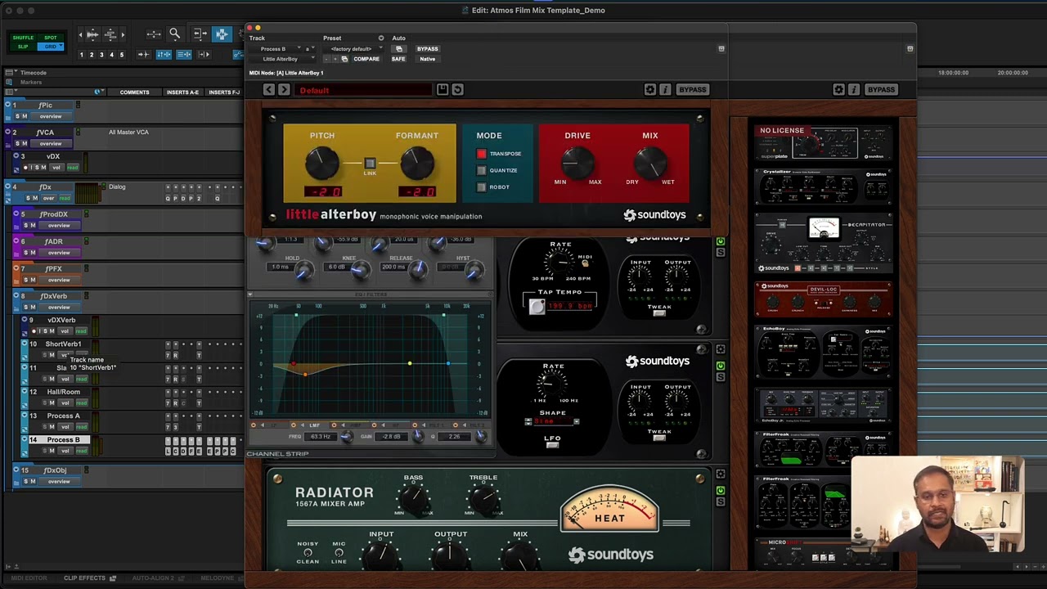The image size is (1047, 589).
Task: Select the Devil-Loc plugin thumbnail
Action: [x=823, y=299]
